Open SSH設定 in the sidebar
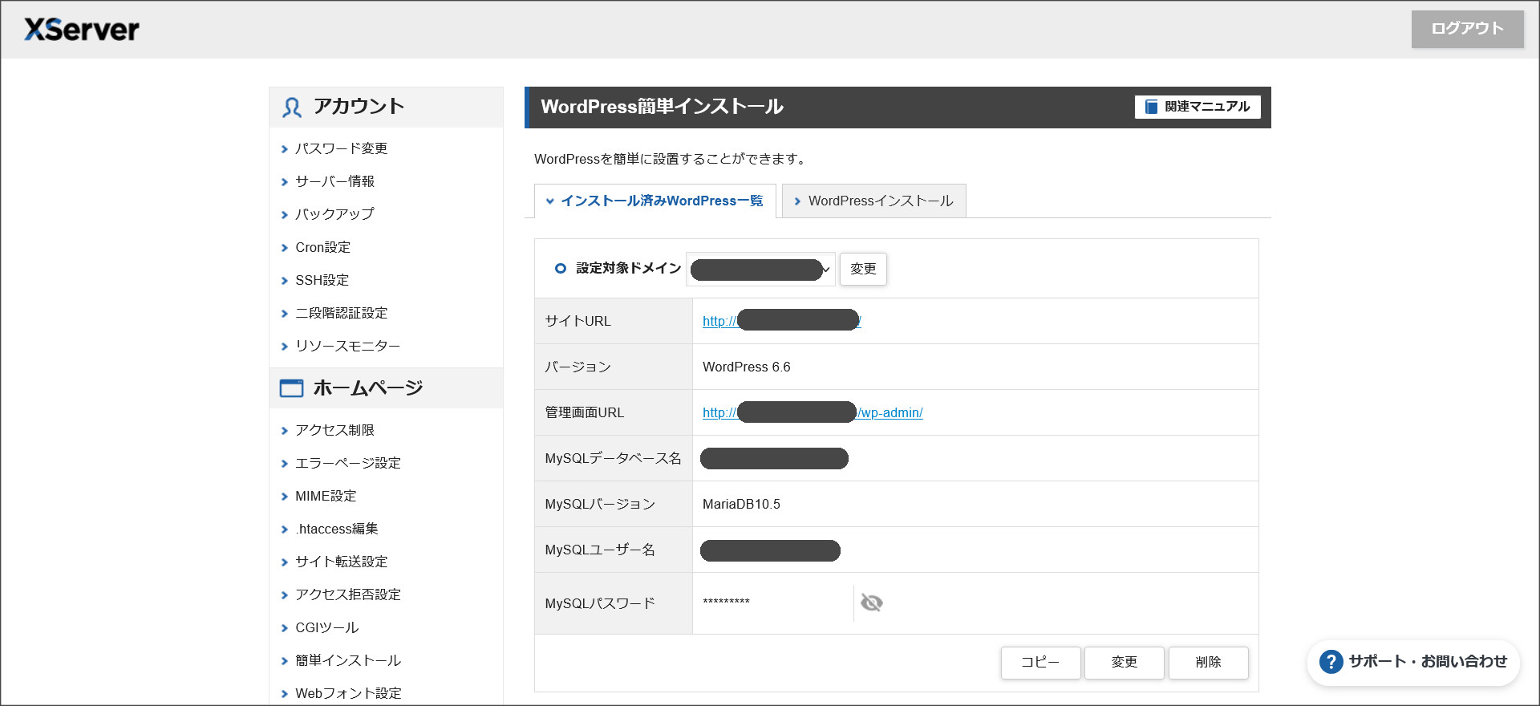 click(322, 280)
